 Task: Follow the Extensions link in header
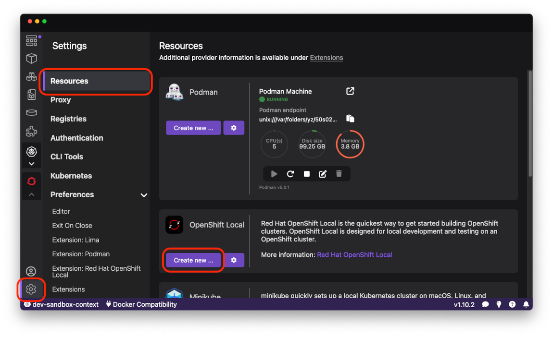point(326,58)
